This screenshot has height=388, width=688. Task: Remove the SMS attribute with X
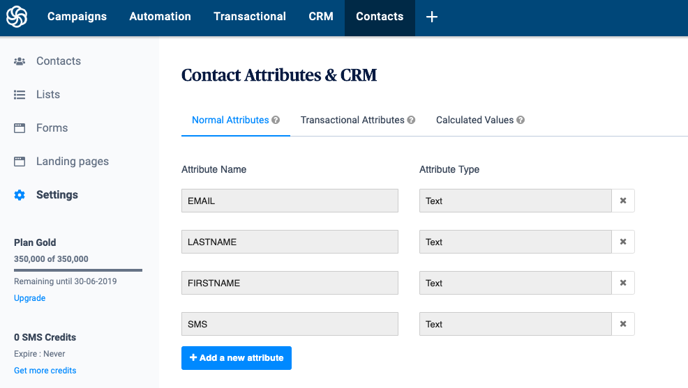623,324
